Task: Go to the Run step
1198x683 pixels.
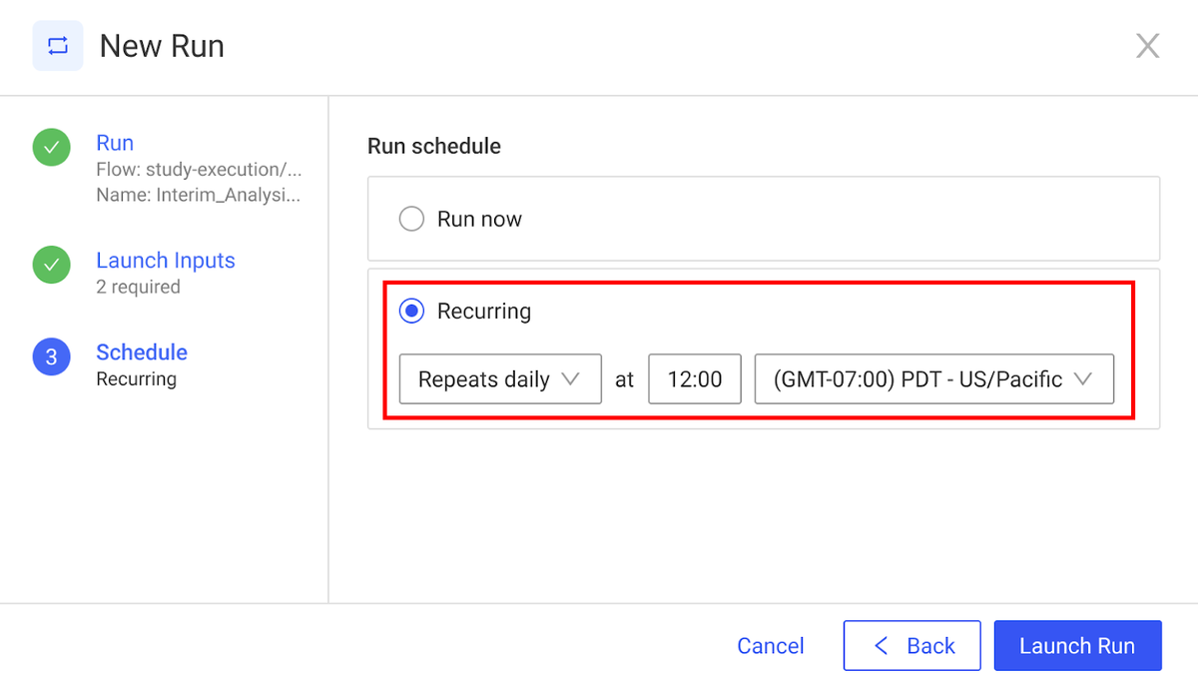Action: 115,143
